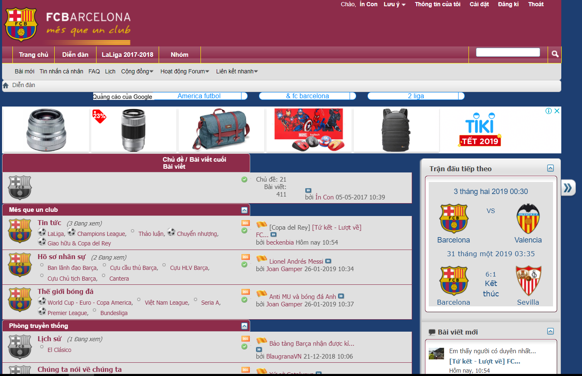Open the Premier League subforum
The image size is (582, 376).
tap(68, 313)
